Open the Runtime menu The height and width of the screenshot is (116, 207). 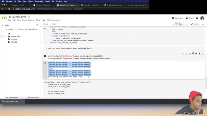pyautogui.click(x=31, y=20)
